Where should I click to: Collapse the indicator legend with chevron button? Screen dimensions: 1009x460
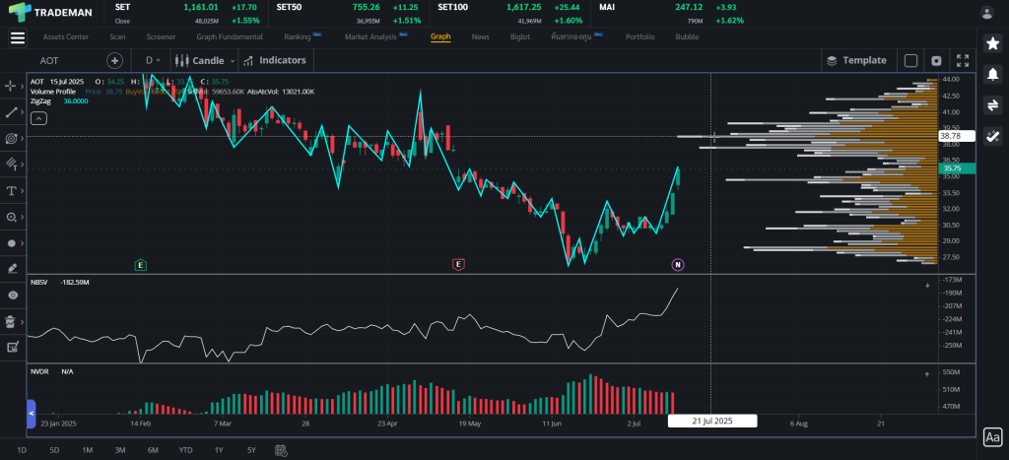pos(38,118)
